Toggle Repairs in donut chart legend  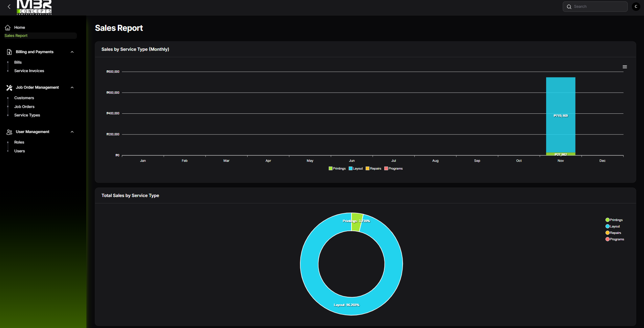[613, 233]
